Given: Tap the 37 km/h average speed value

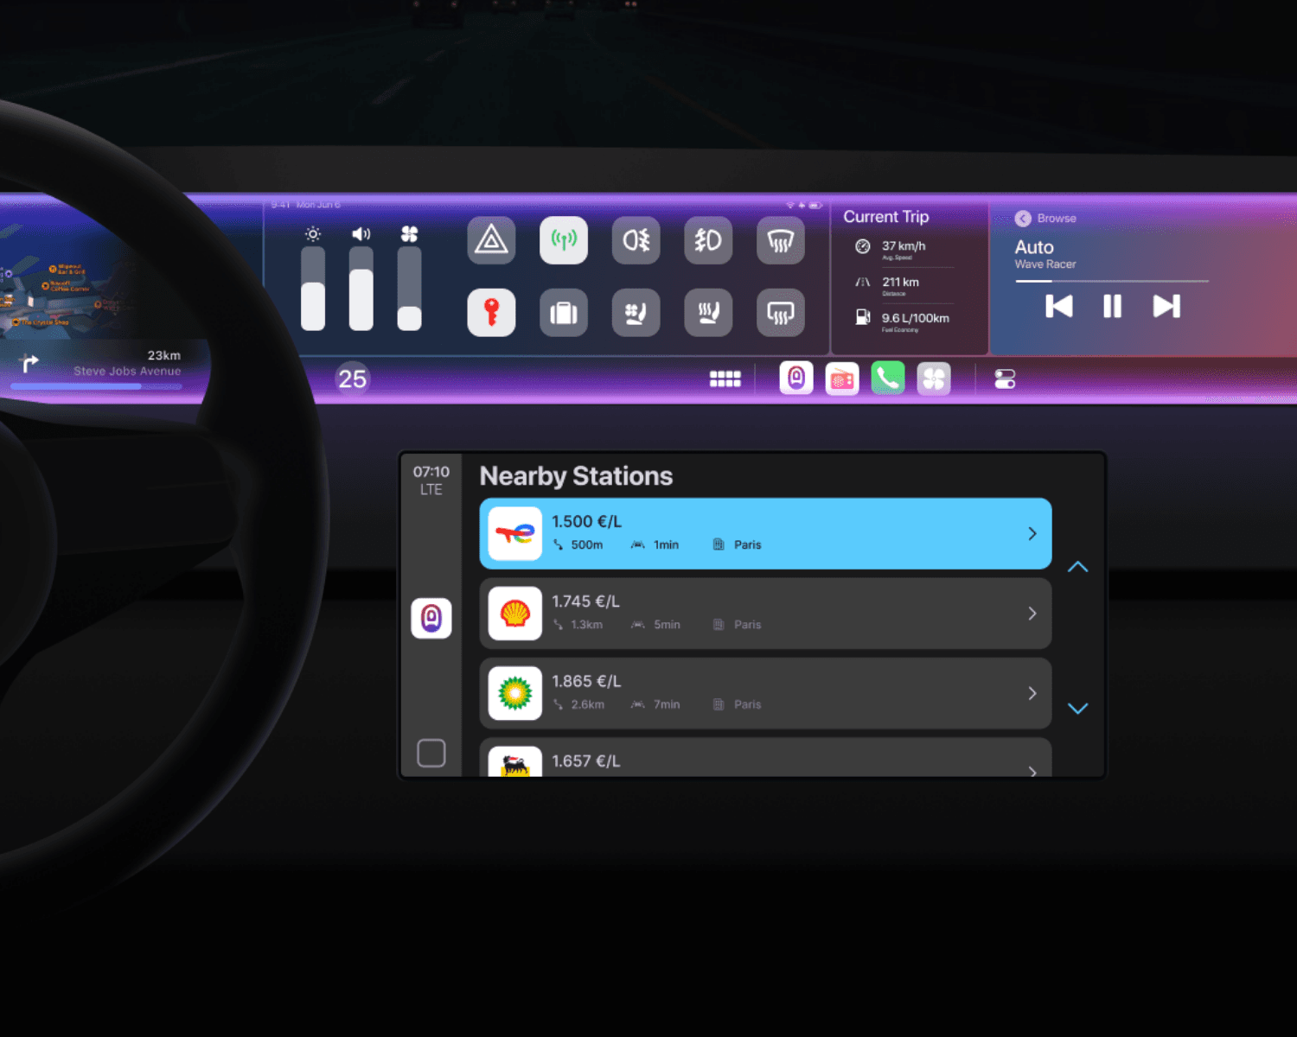Looking at the screenshot, I should coord(904,245).
